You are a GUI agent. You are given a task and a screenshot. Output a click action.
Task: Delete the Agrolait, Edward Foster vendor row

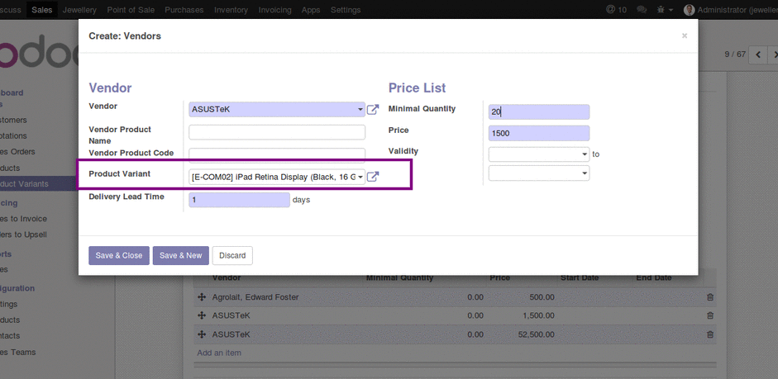pos(710,297)
